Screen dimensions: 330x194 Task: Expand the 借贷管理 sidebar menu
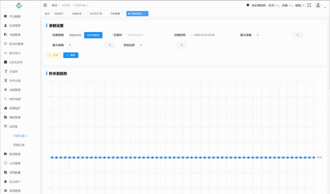[x=20, y=154]
